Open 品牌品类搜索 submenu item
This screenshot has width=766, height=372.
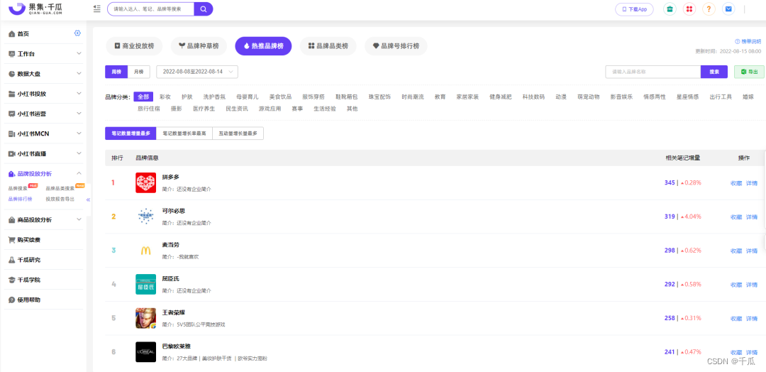click(x=60, y=188)
